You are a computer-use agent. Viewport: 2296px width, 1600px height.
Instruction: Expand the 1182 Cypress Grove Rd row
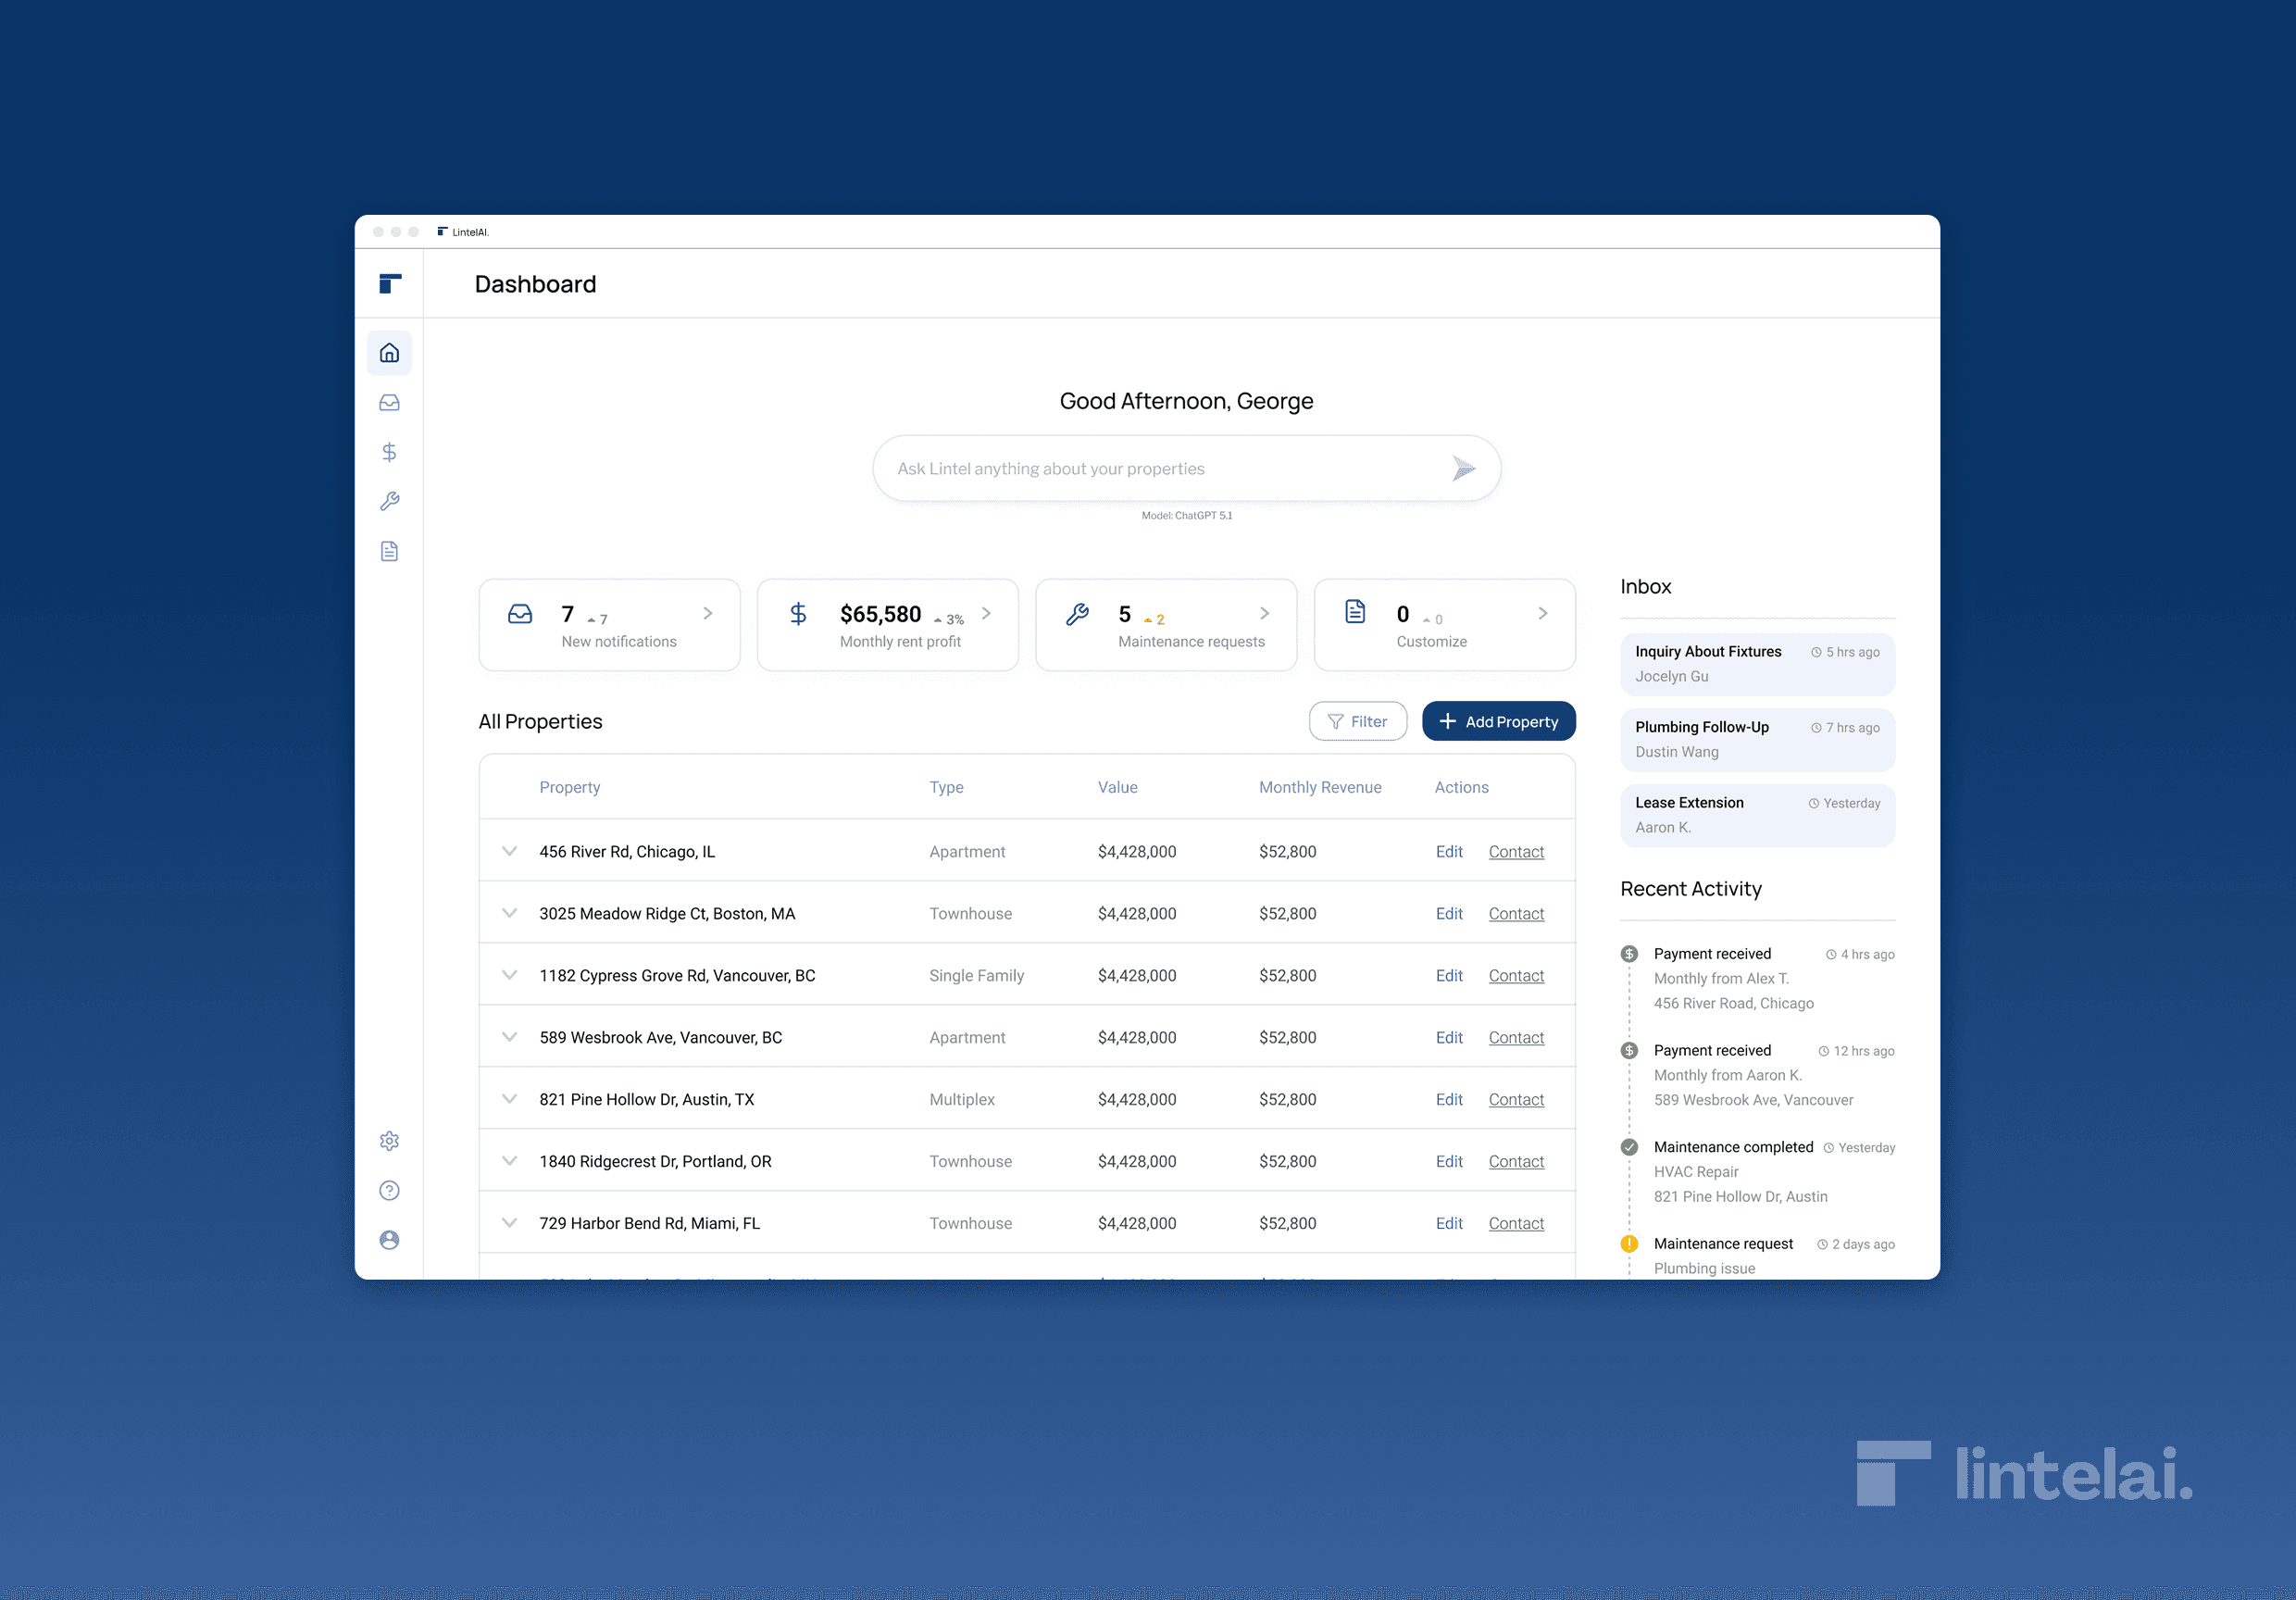[x=510, y=975]
